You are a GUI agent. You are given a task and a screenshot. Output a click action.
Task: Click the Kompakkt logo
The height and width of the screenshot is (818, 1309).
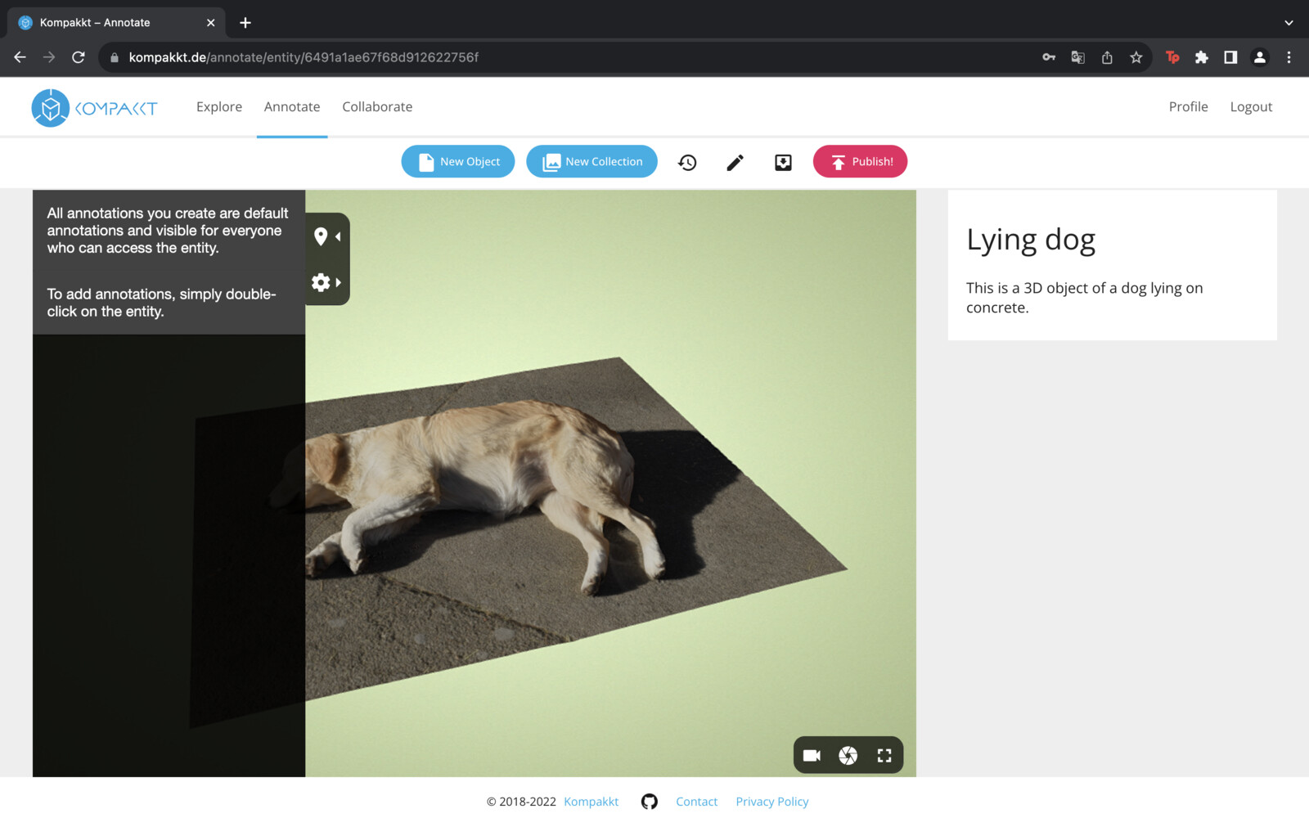pos(94,108)
